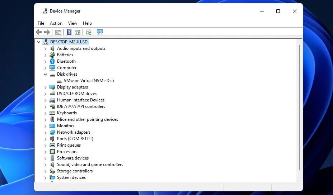The height and width of the screenshot is (195, 333).
Task: Click the Storage controllers icon
Action: click(52, 171)
